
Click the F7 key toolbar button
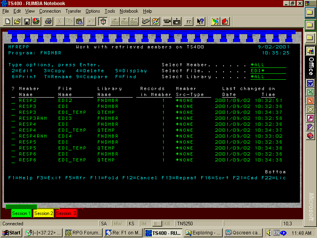pos(189,21)
